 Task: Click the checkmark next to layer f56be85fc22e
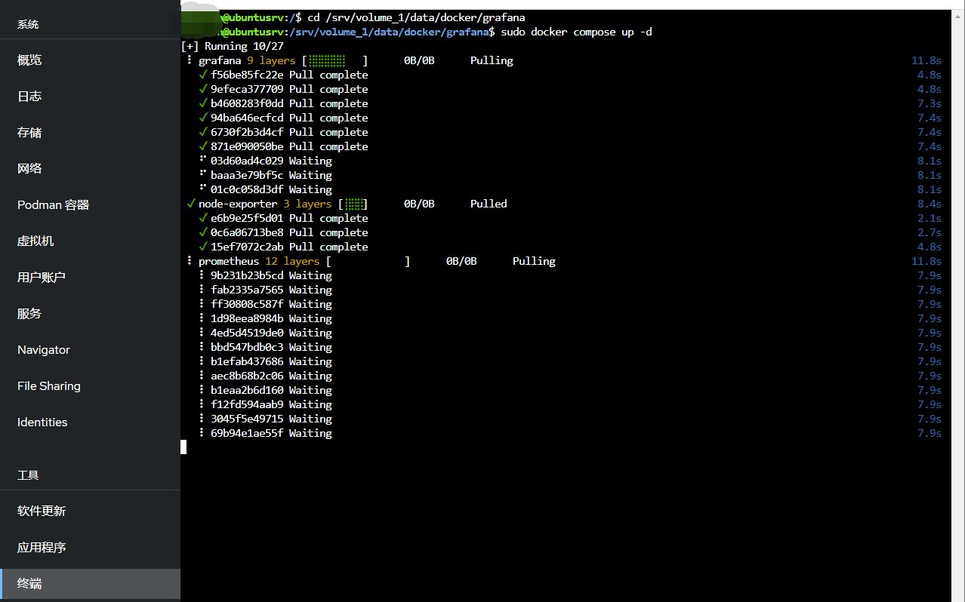tap(202, 75)
